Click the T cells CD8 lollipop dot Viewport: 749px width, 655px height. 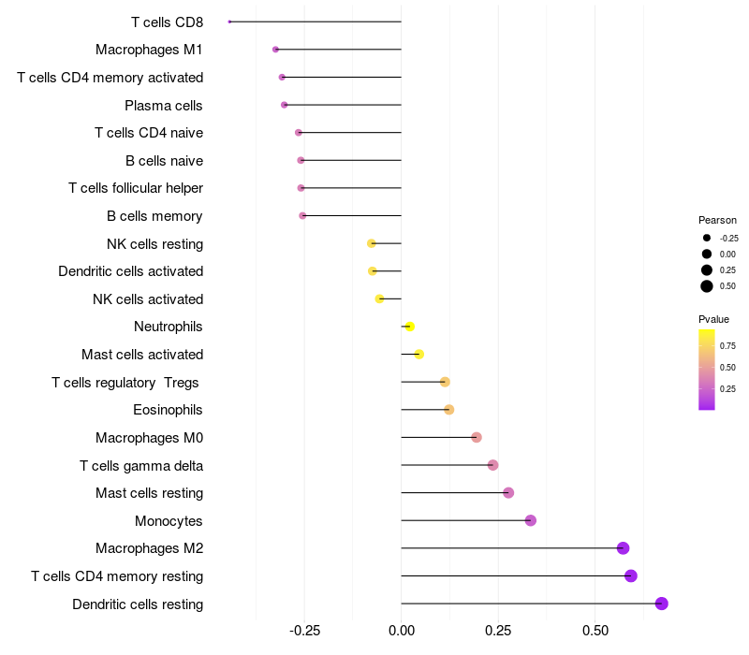[229, 22]
